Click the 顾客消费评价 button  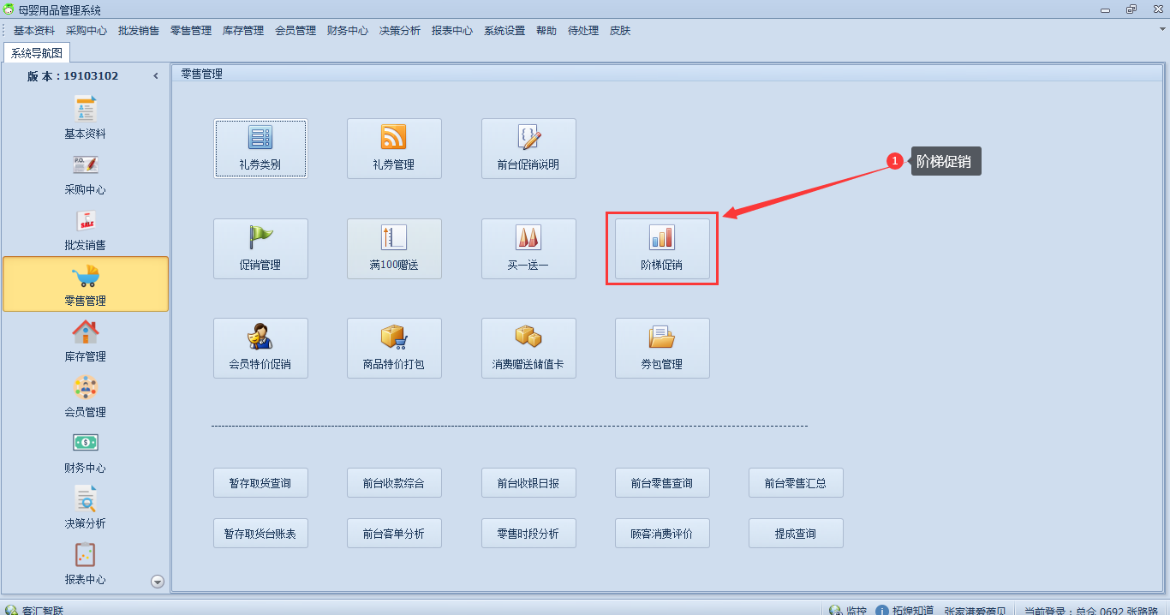coord(662,534)
